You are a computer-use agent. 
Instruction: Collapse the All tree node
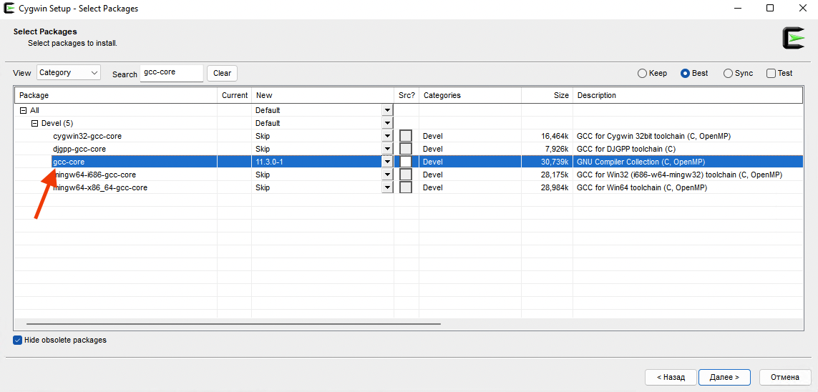(24, 110)
